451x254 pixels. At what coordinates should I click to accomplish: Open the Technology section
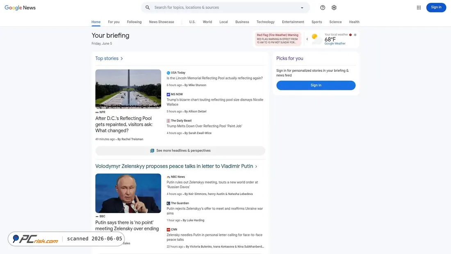click(266, 22)
